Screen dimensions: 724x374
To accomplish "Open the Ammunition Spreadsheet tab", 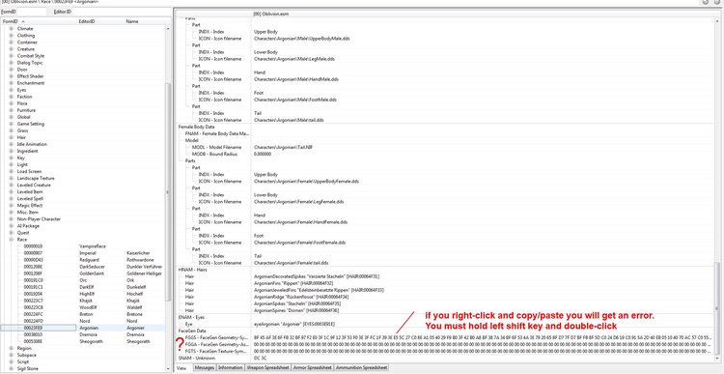I will pyautogui.click(x=361, y=368).
